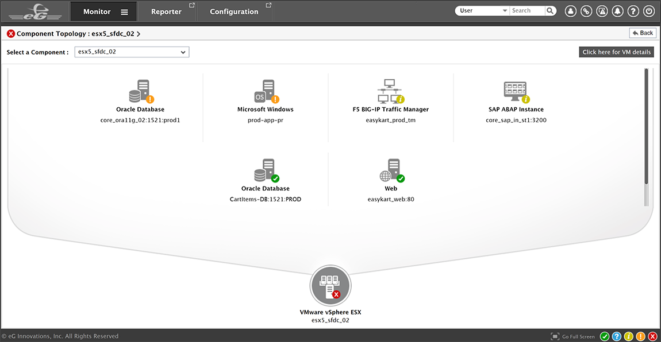Click the F5 BIG-IP Traffic Manager title
Screen dimensions: 661x342
click(x=391, y=110)
